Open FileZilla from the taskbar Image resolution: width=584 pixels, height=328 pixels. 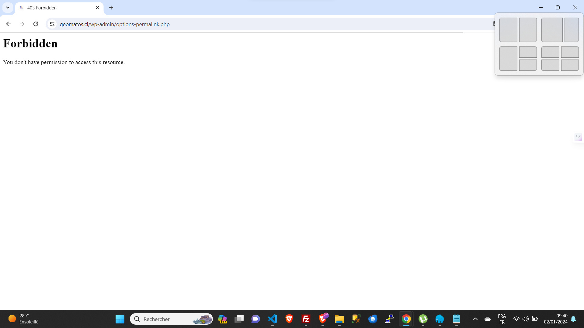coord(306,319)
